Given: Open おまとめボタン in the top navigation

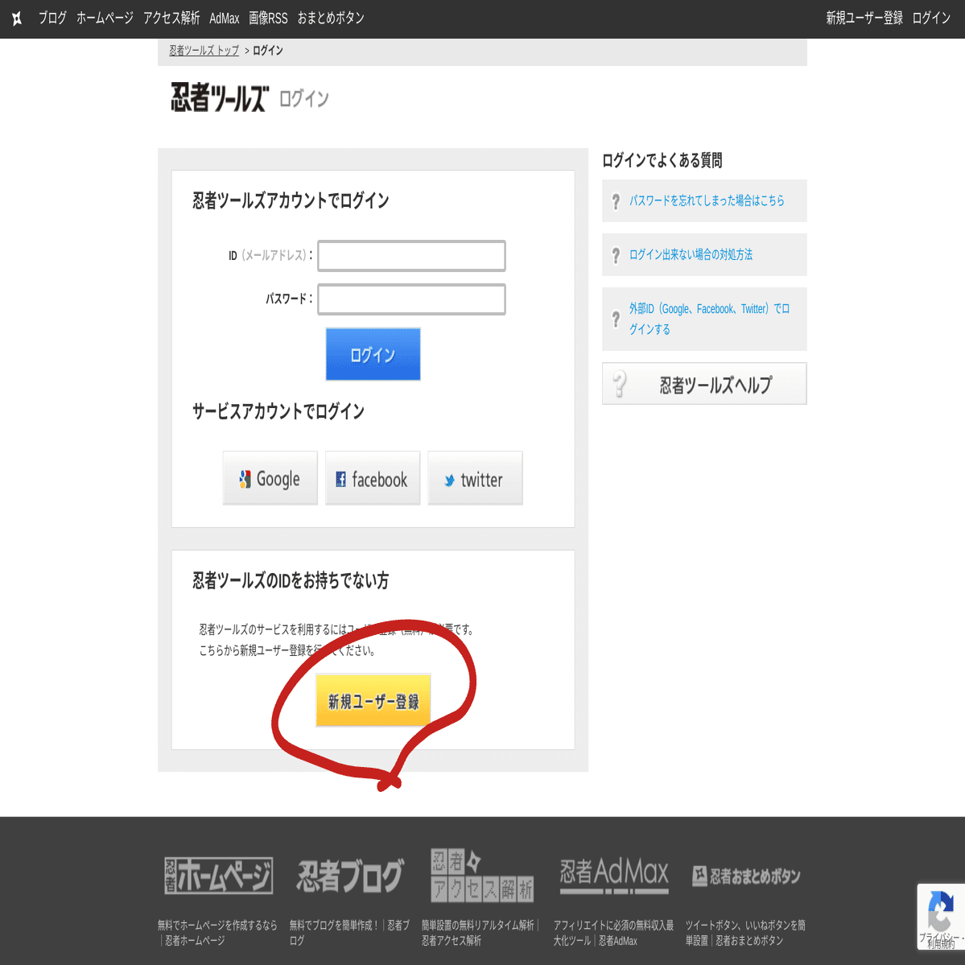Looking at the screenshot, I should (331, 19).
